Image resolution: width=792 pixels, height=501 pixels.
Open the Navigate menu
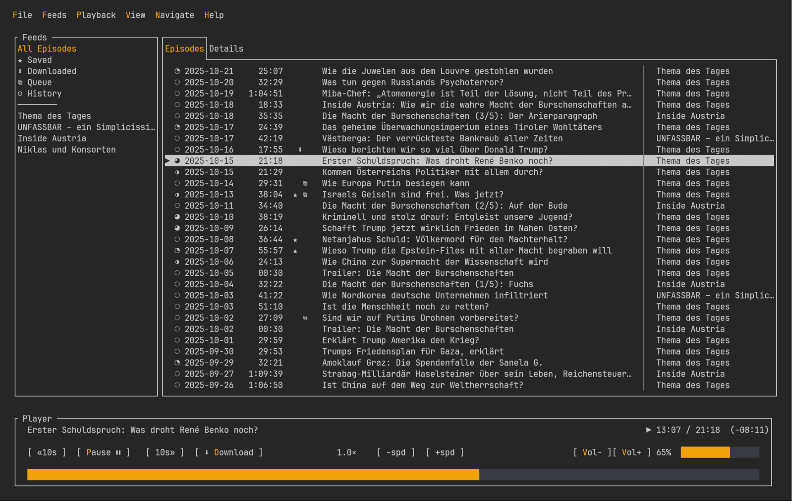(174, 15)
